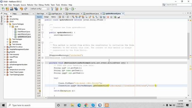Click the Save All toolbar icon
This screenshot has height=108, width=192.
(x=16, y=9)
